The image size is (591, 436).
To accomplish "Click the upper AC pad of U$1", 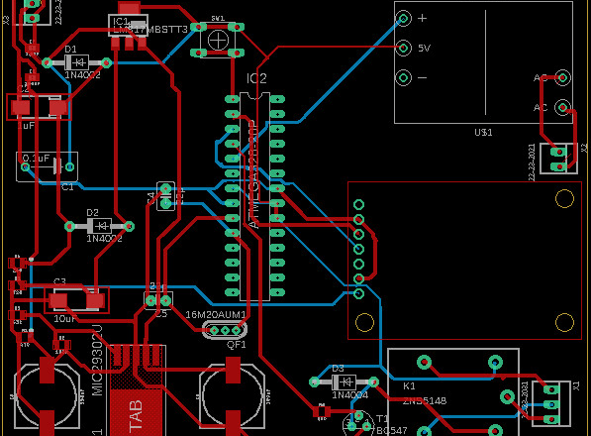I will tap(562, 77).
